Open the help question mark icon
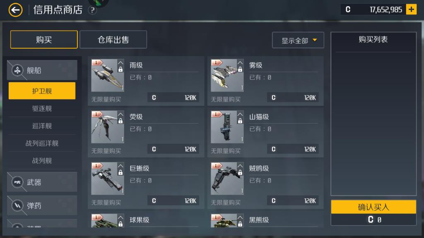This screenshot has height=238, width=424. pos(92,10)
